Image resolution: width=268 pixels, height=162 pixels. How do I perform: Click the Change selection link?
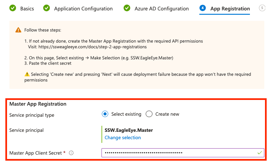point(123,138)
